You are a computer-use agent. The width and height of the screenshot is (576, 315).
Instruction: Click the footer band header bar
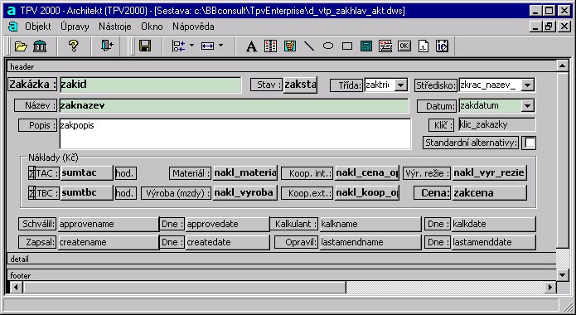pos(282,275)
